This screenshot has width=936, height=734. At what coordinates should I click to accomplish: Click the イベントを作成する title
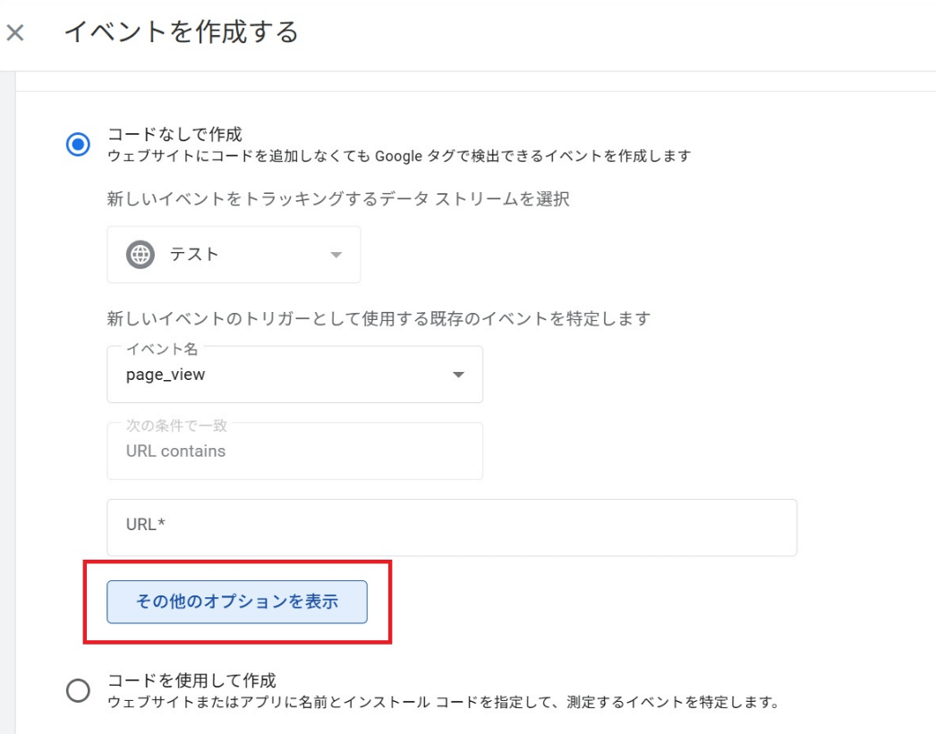(x=182, y=33)
